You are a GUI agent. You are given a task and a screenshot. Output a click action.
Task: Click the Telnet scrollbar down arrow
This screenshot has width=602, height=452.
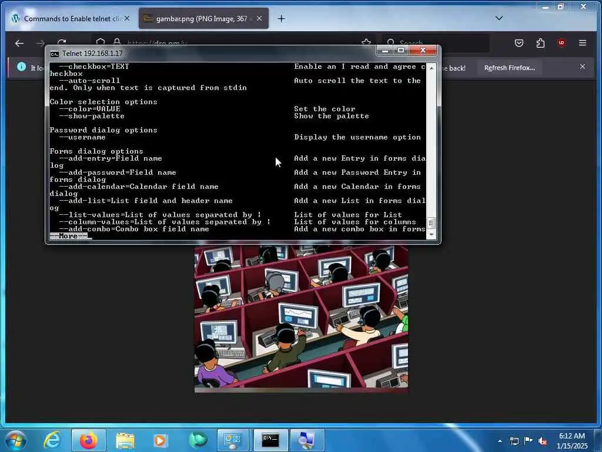point(431,234)
